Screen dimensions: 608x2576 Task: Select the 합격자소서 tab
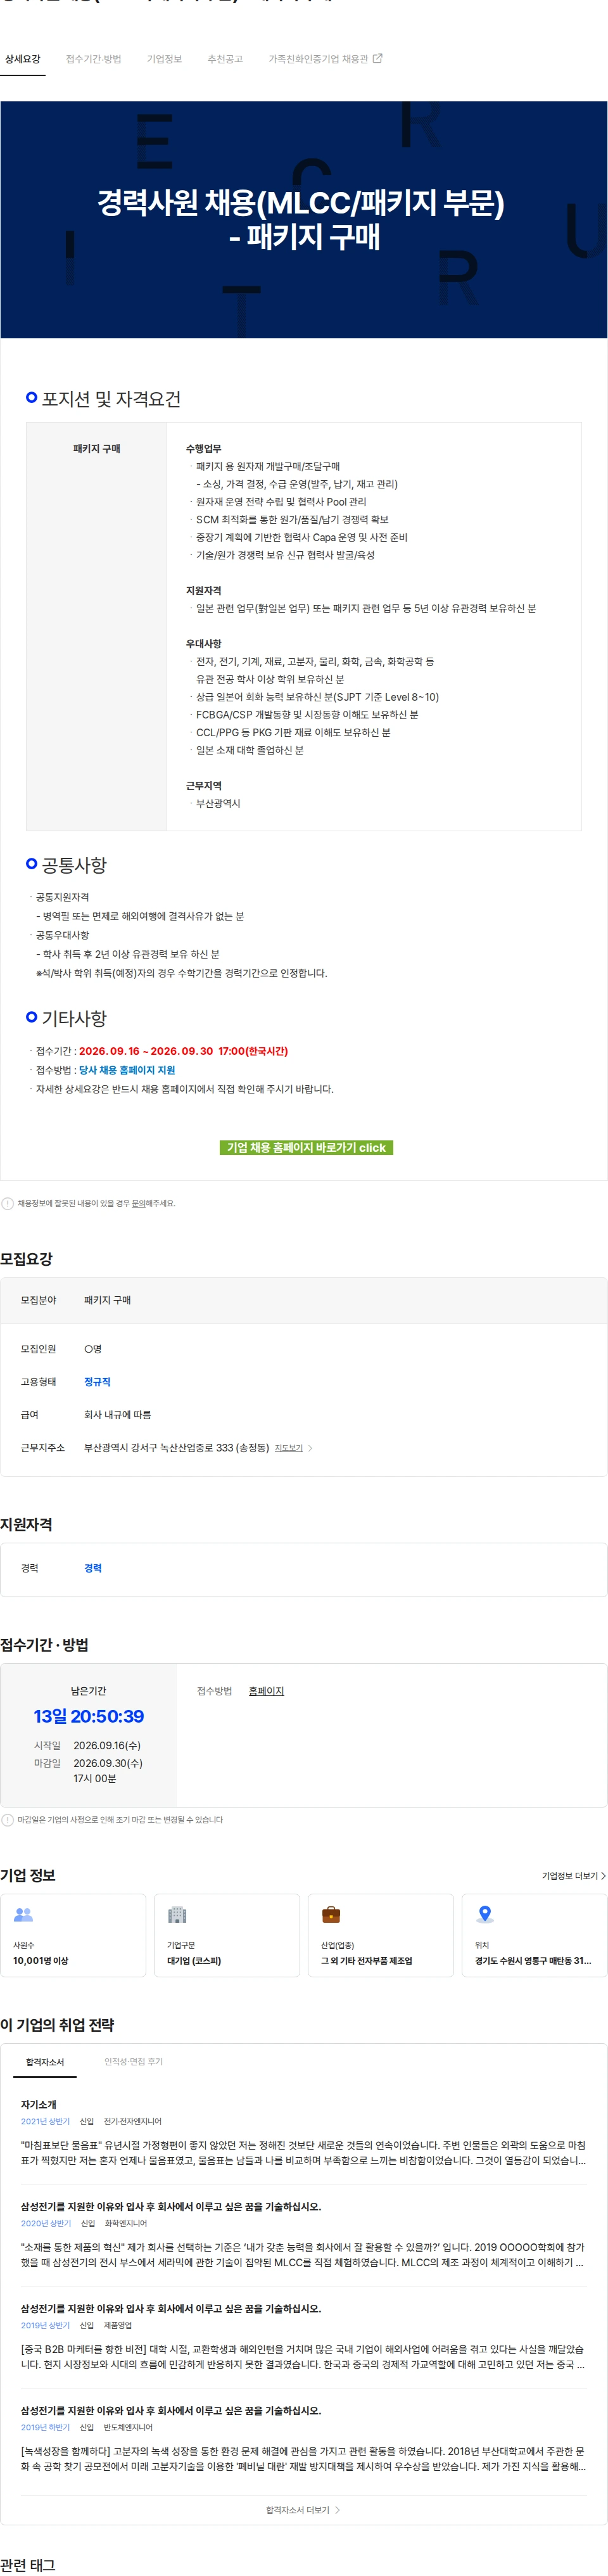[45, 2062]
